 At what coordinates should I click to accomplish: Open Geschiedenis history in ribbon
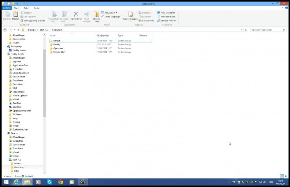[x=147, y=21]
